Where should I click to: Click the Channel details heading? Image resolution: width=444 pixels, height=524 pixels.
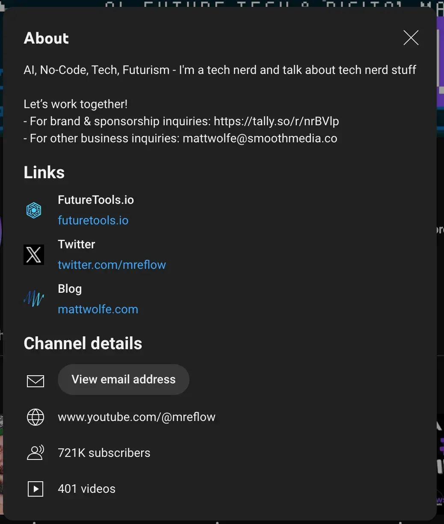[83, 344]
